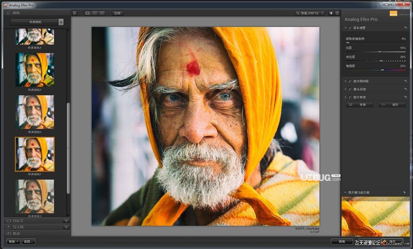Screen dimensions: 413x249
Task: Select the 经典相机7 preset thumbnail
Action: (35, 154)
